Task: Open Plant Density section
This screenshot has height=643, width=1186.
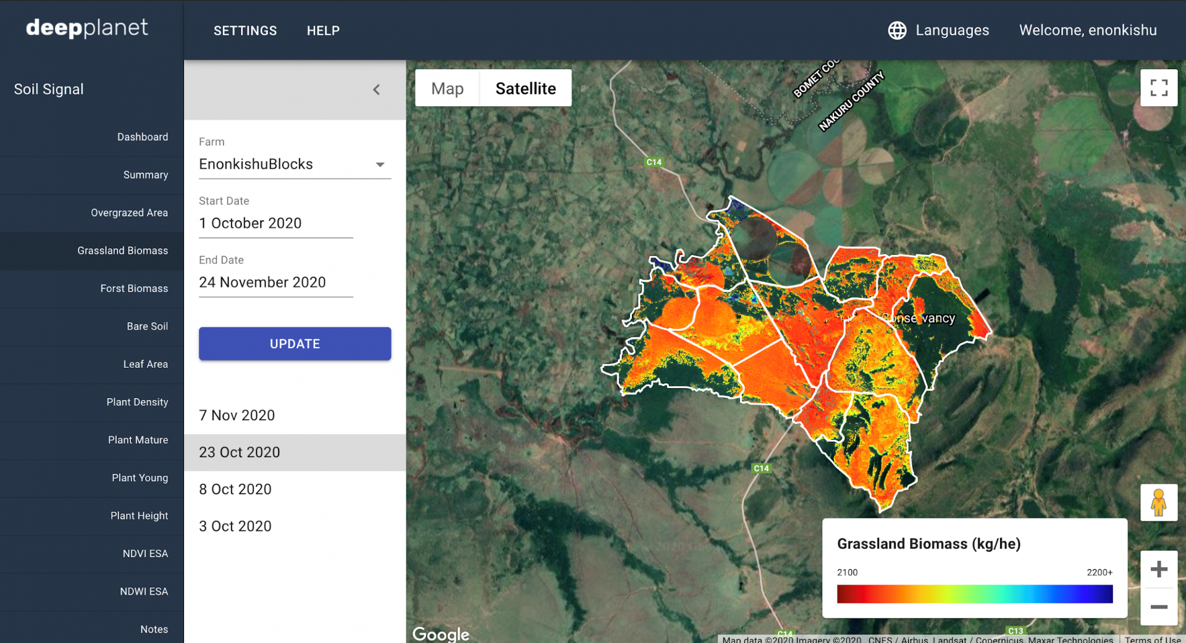Action: [92, 402]
